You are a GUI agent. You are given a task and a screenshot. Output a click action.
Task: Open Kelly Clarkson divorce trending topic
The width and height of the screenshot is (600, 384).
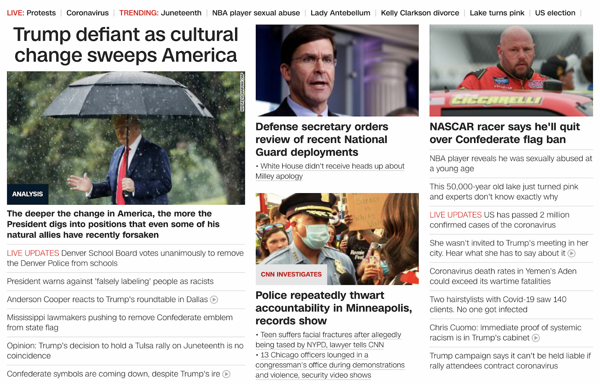point(420,13)
